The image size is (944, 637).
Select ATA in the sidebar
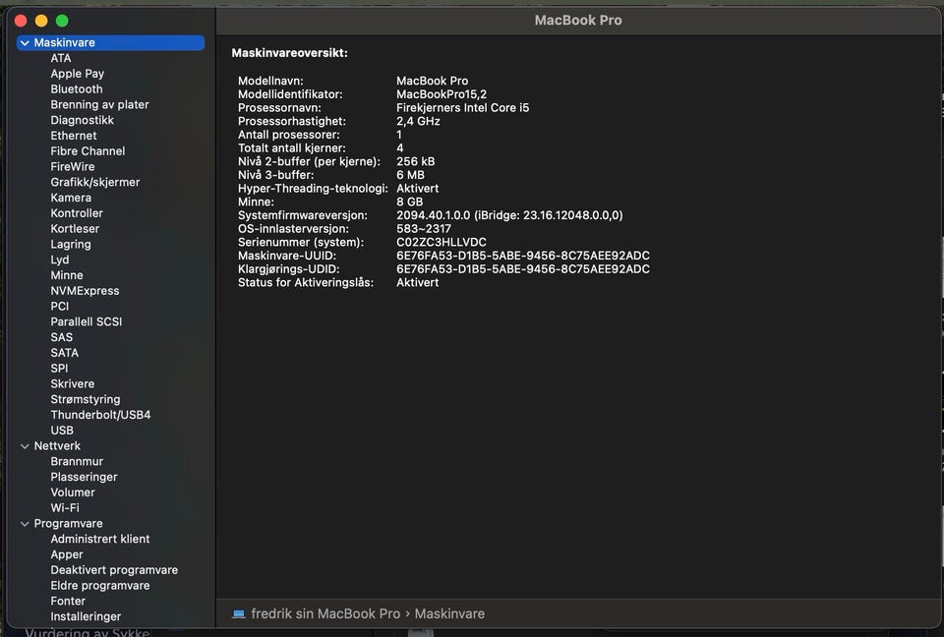(x=61, y=58)
